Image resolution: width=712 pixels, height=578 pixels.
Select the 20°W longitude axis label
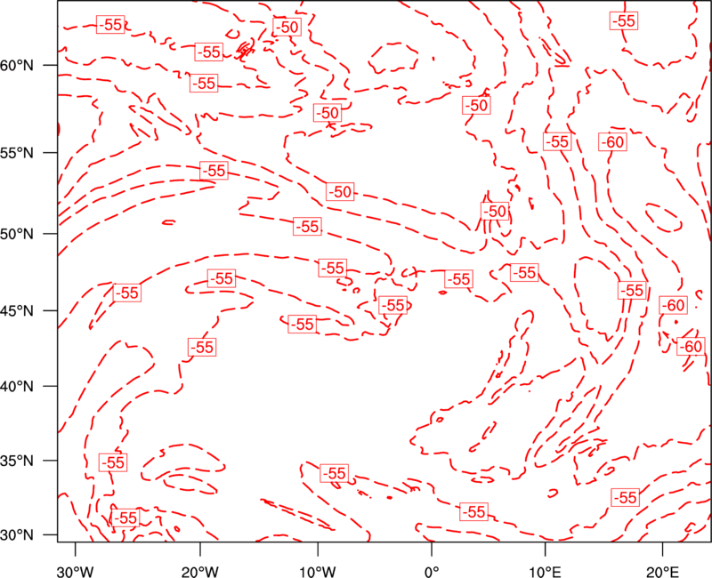coord(200,572)
